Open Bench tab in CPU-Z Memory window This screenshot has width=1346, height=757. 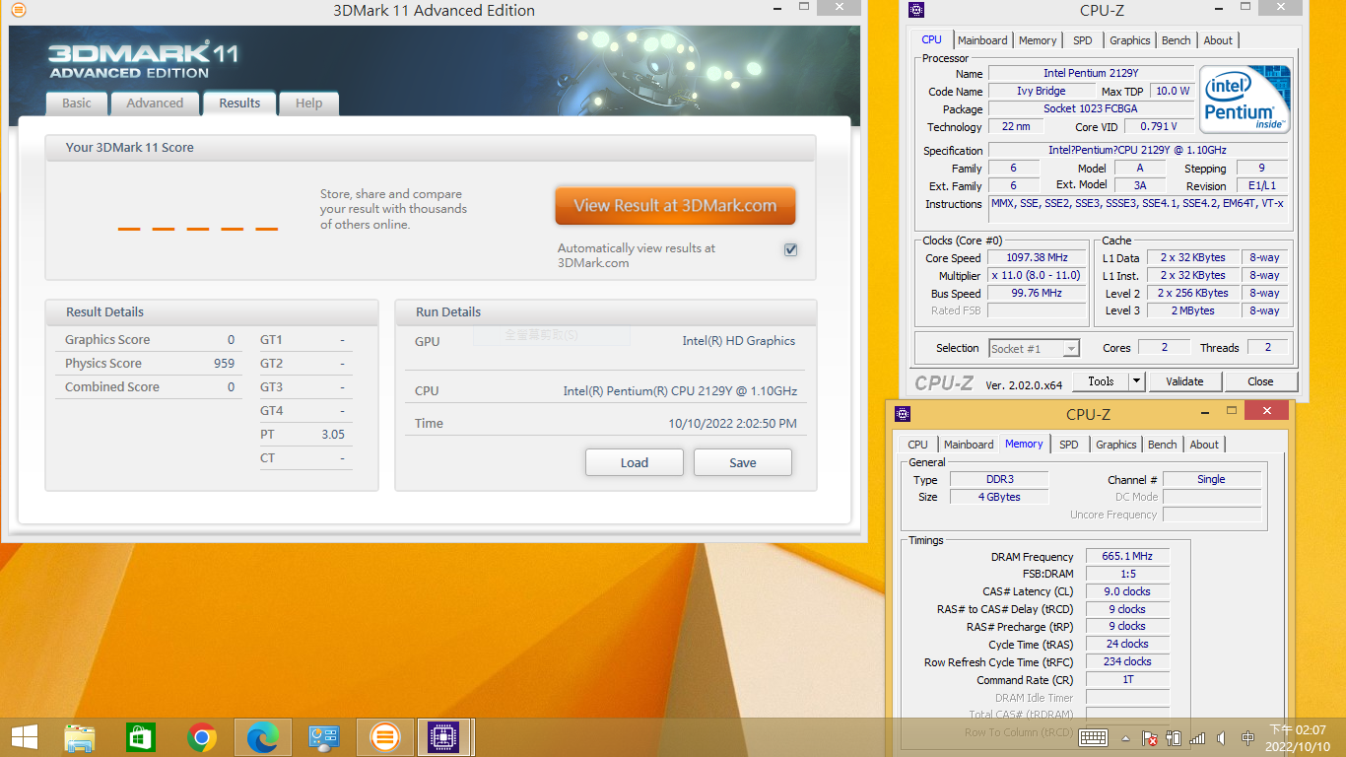point(1163,445)
